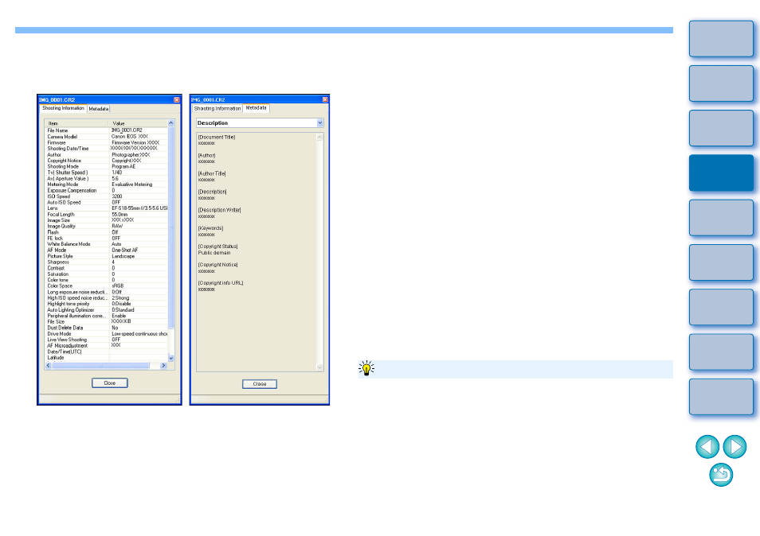This screenshot has height=536, width=760.
Task: Click the horizontal scrollbar right arrow
Action: click(163, 366)
